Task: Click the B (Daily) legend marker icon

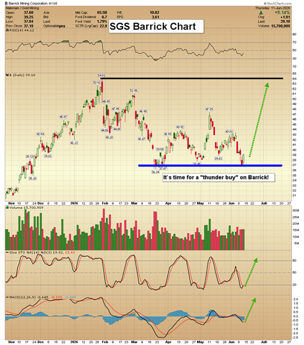Action: [x=7, y=75]
